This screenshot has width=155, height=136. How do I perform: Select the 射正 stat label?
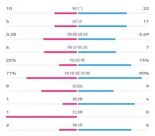pyautogui.click(x=77, y=21)
